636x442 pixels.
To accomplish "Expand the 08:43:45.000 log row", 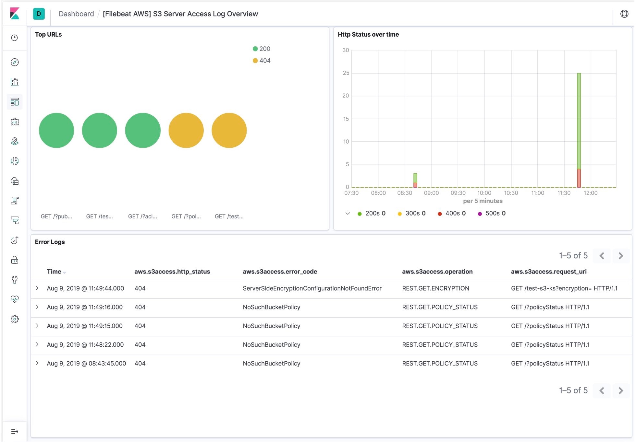I will click(37, 363).
